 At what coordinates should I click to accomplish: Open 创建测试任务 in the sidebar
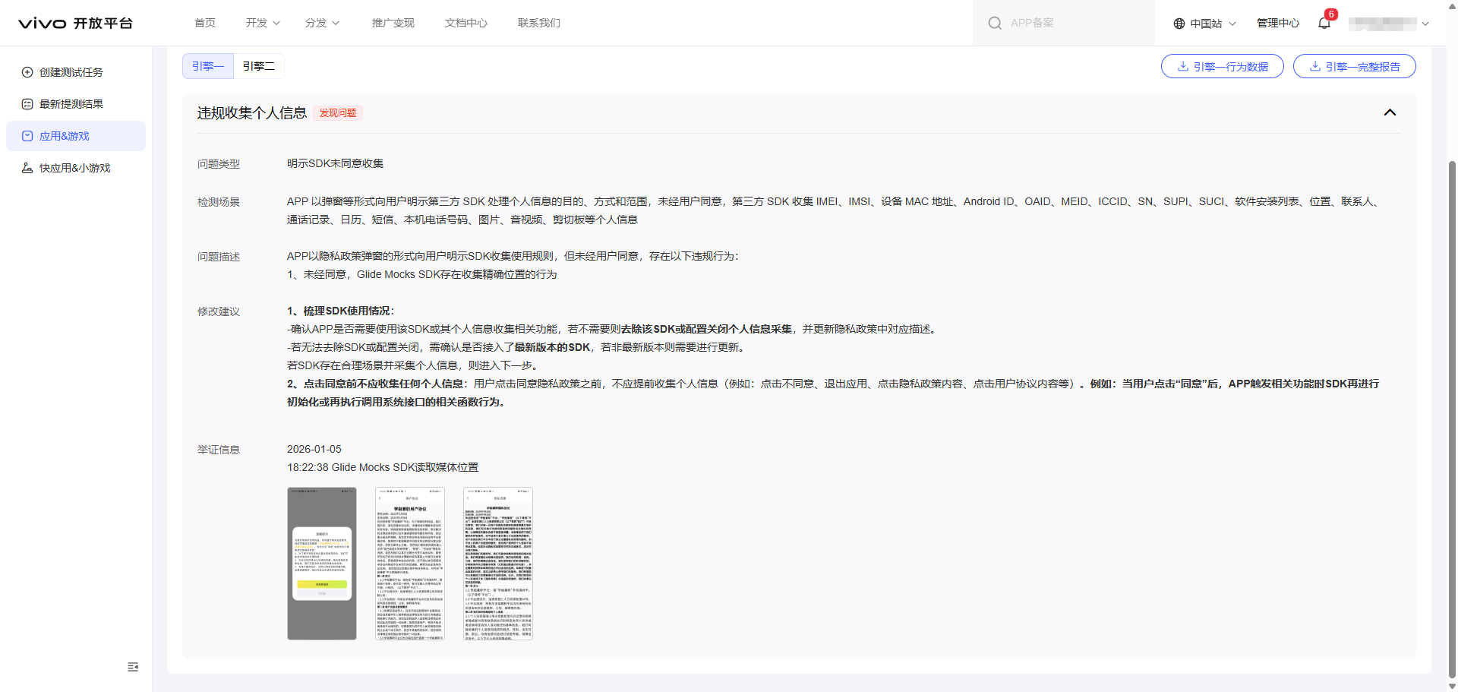click(71, 72)
